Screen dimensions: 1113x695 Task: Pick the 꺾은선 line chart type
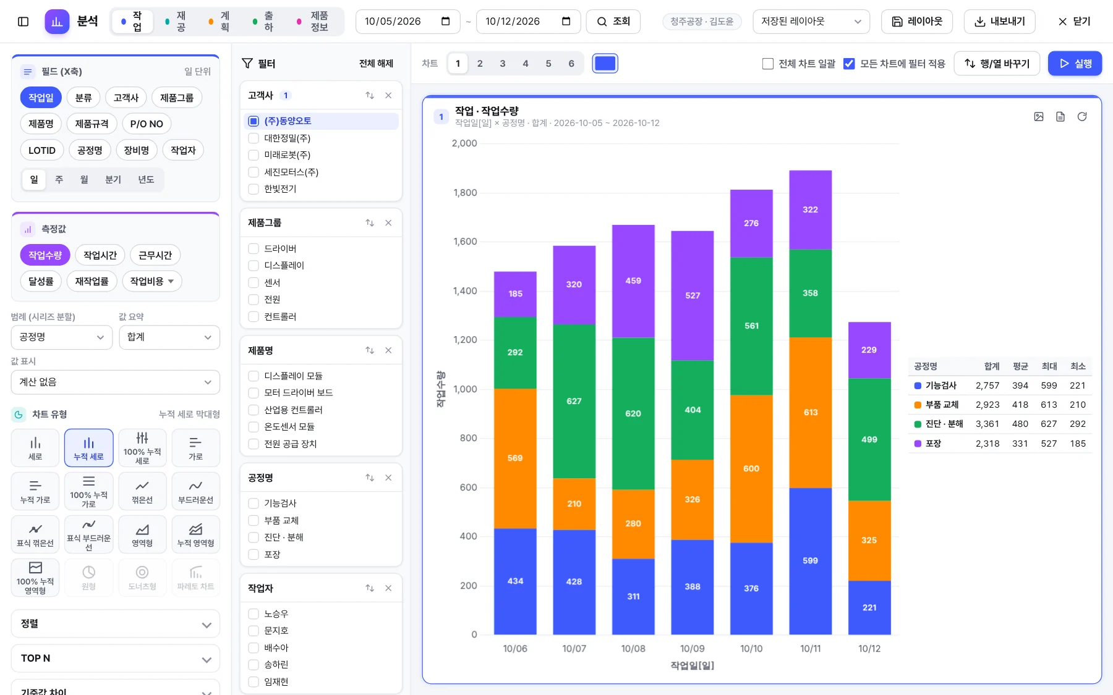[x=142, y=491]
